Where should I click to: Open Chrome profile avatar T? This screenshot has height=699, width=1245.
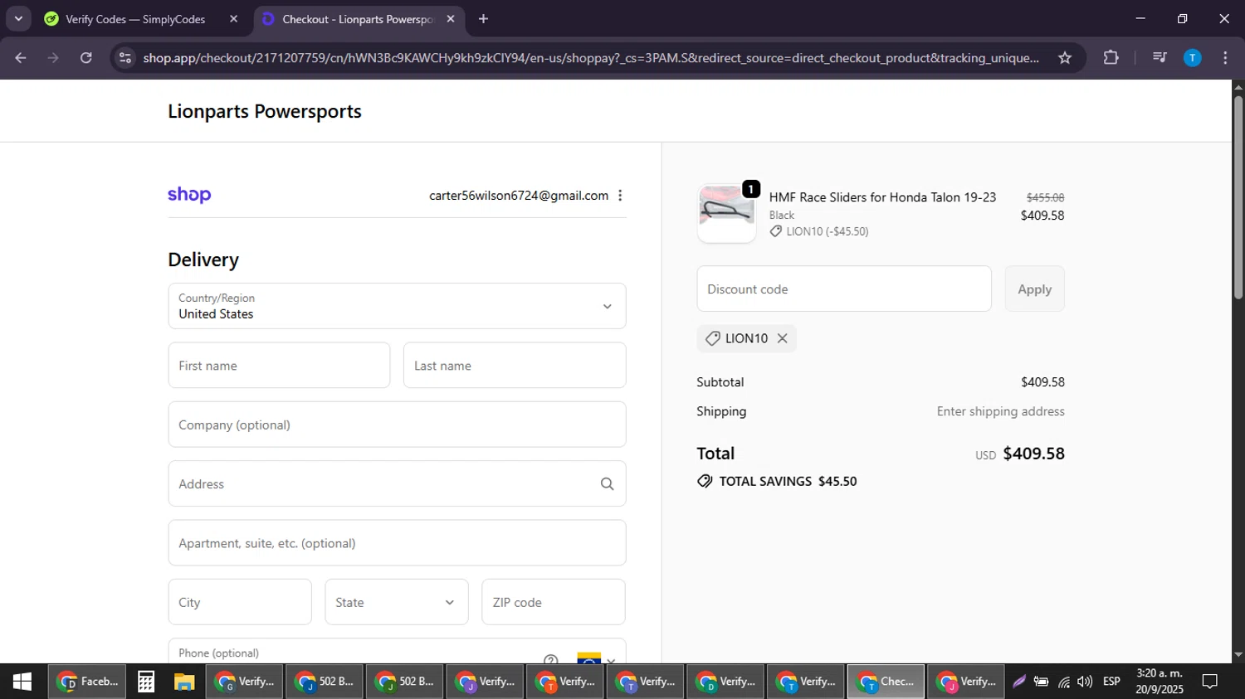click(x=1192, y=58)
